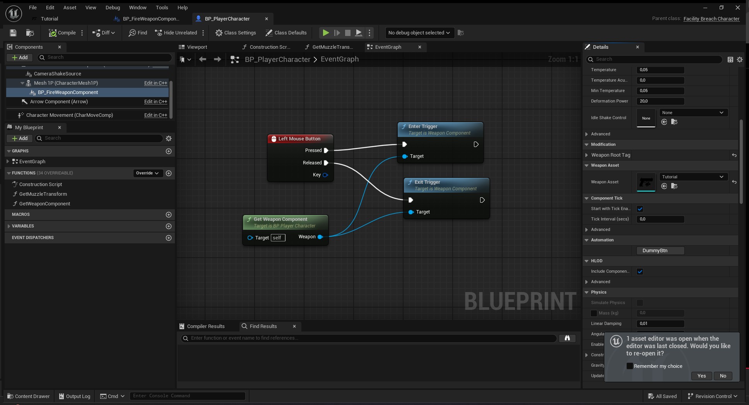Click the Find toolbar button
The height and width of the screenshot is (405, 749).
pyautogui.click(x=138, y=33)
